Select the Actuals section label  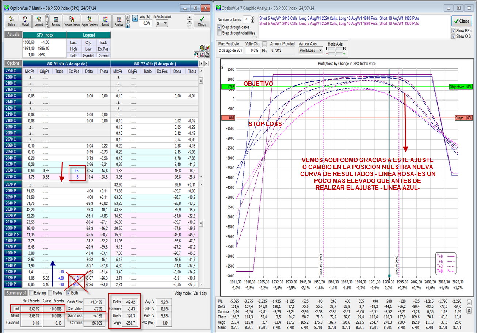coord(13,34)
